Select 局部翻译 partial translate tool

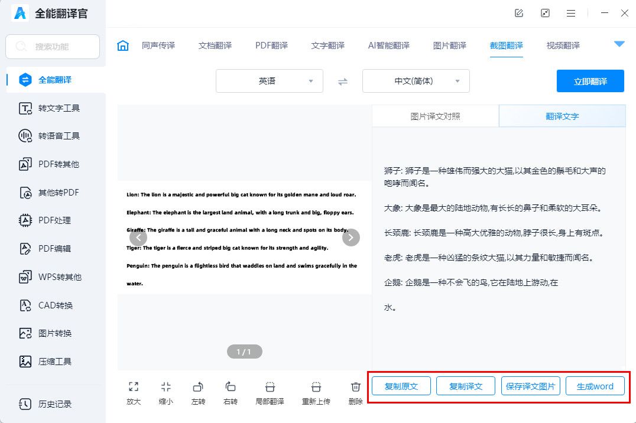(x=270, y=393)
